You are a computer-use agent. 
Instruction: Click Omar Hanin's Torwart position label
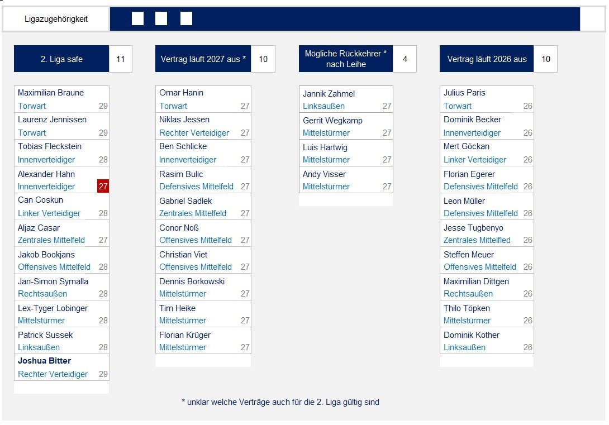[173, 106]
